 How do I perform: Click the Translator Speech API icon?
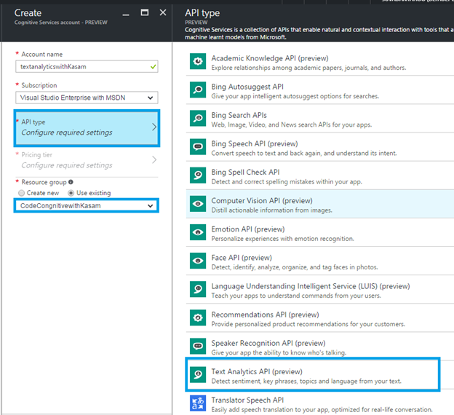pos(197,403)
